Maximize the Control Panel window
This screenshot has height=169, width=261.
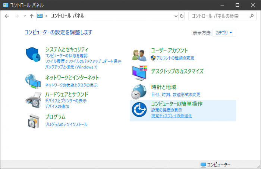[238, 5]
